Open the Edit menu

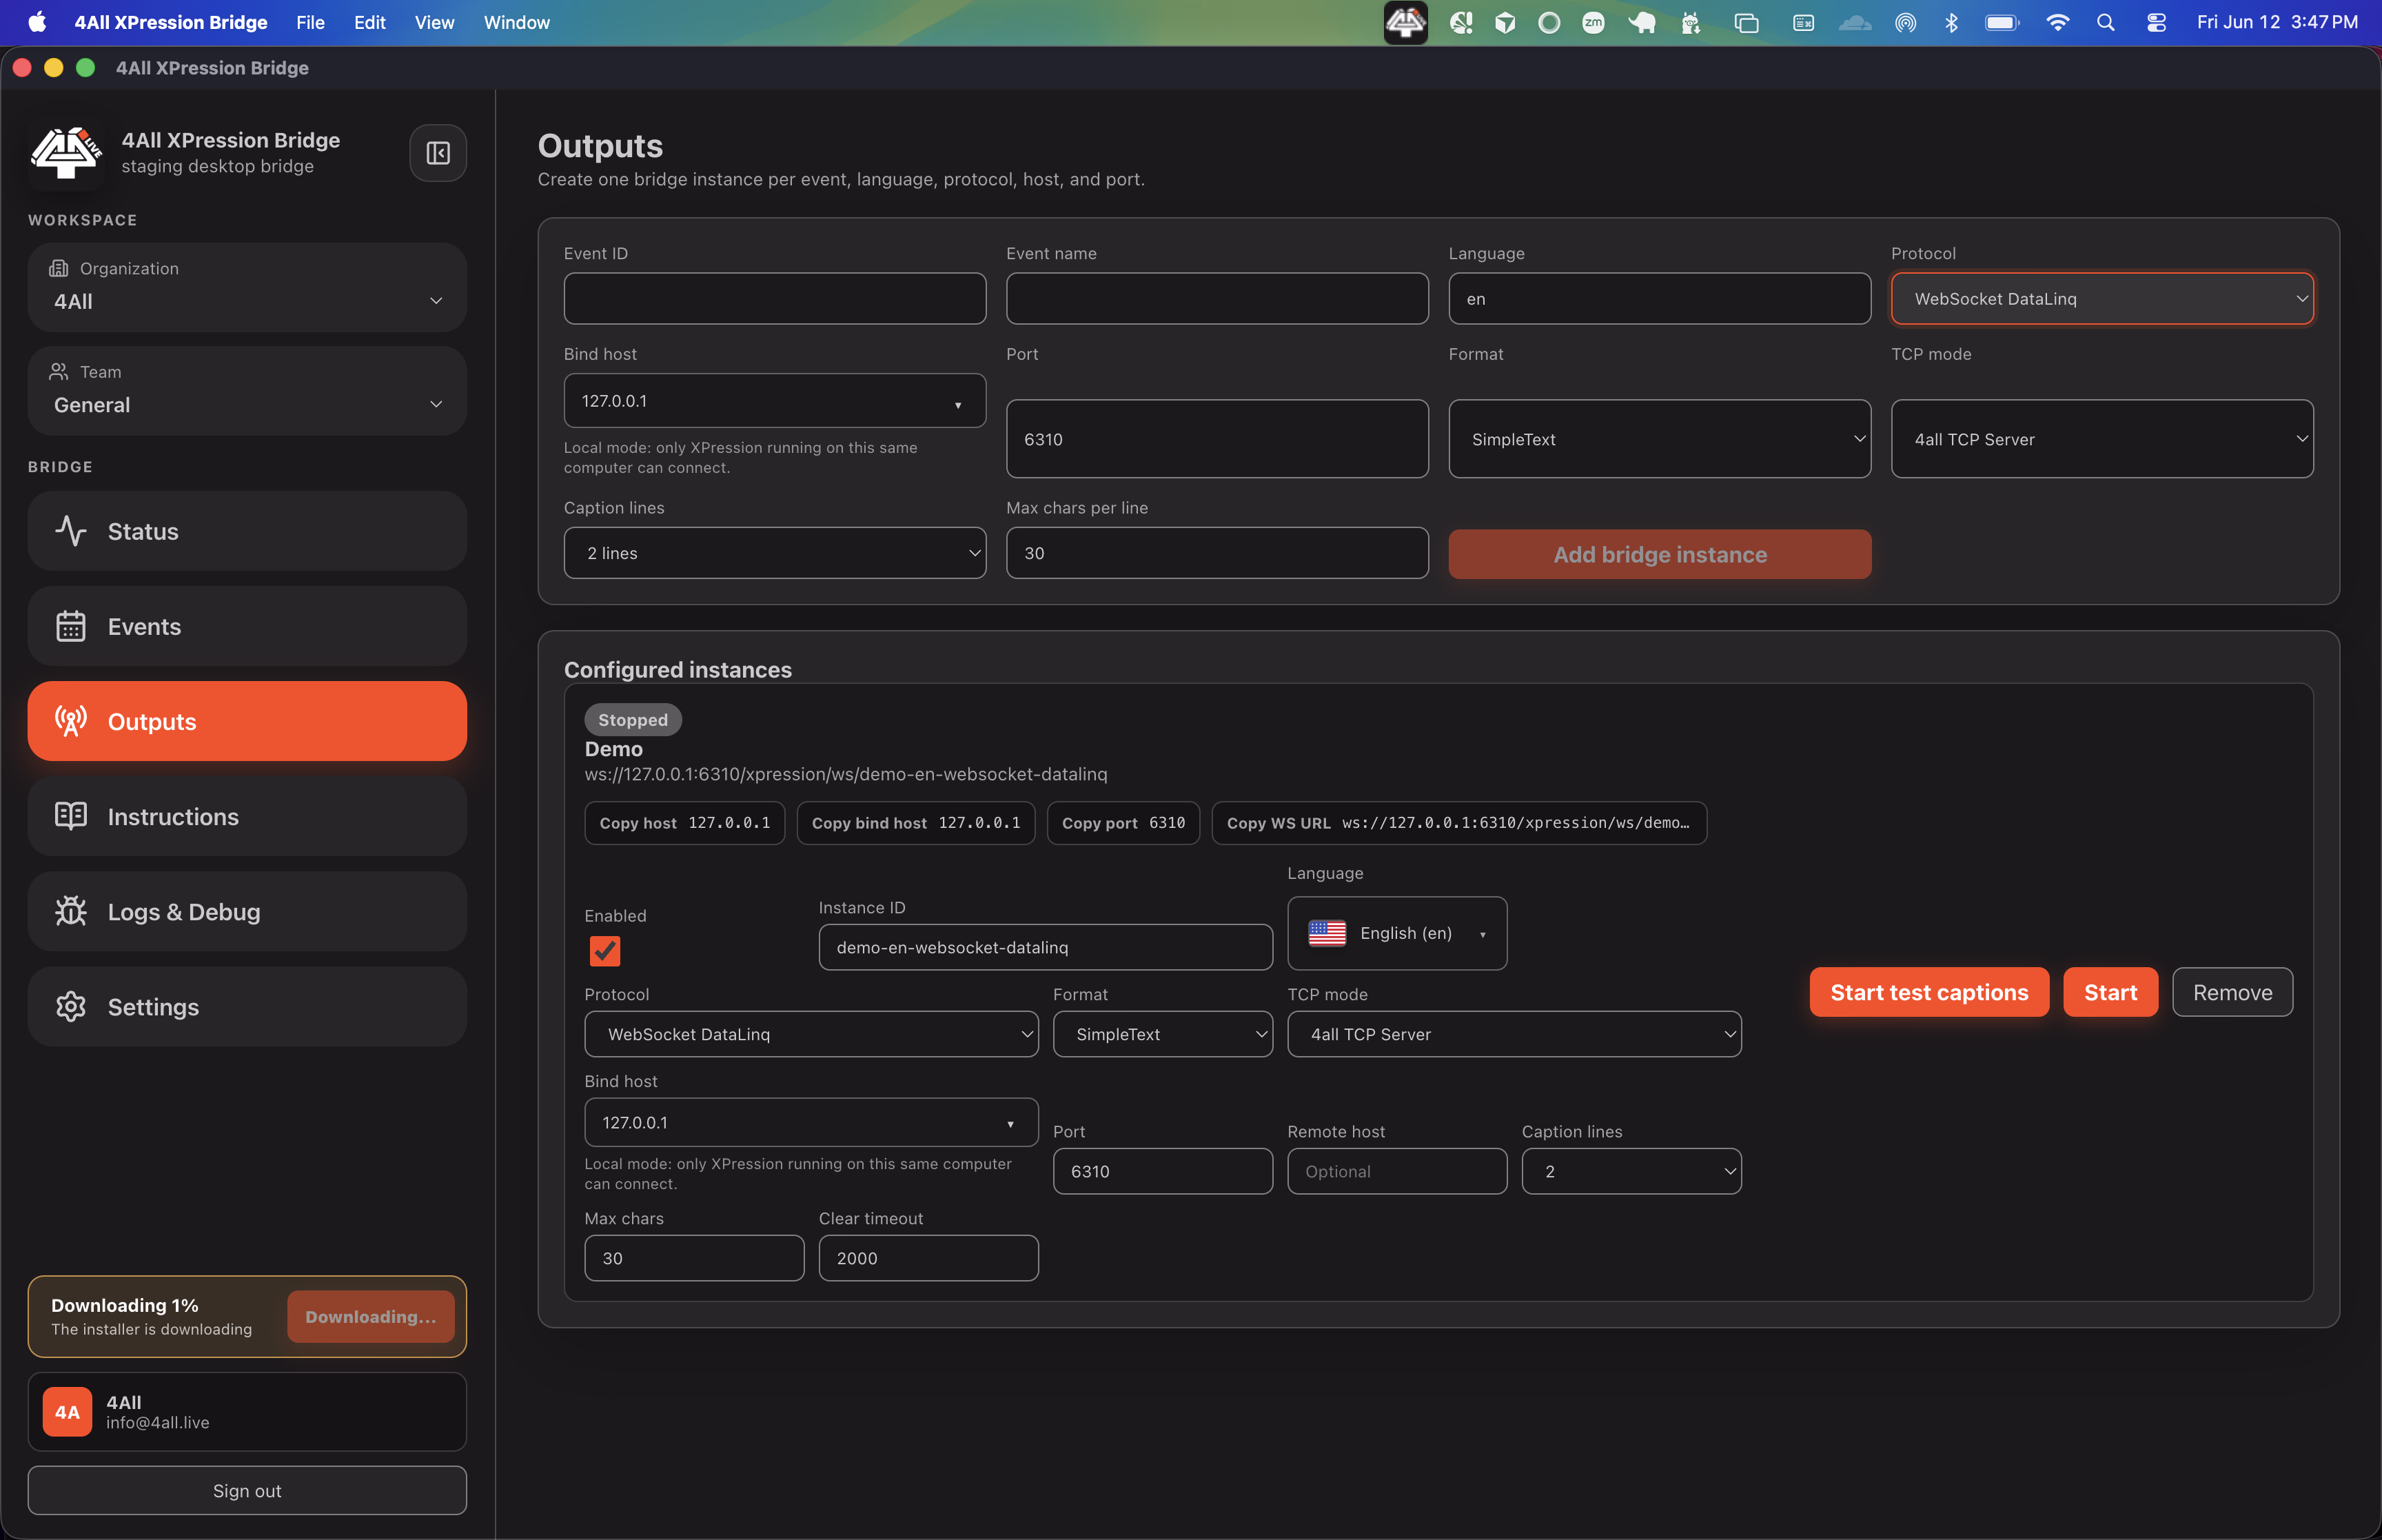tap(370, 22)
